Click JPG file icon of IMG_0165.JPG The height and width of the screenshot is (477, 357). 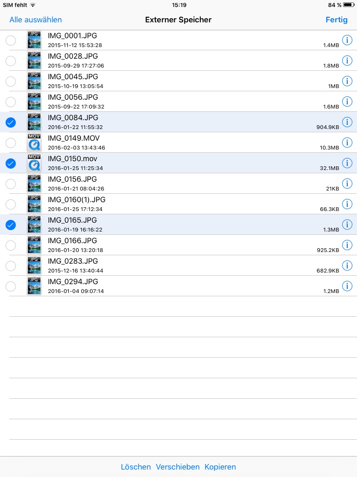(34, 225)
